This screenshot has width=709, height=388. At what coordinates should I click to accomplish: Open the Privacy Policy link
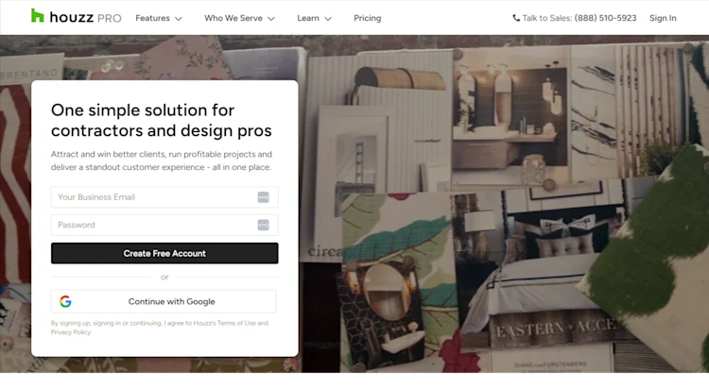click(x=71, y=332)
